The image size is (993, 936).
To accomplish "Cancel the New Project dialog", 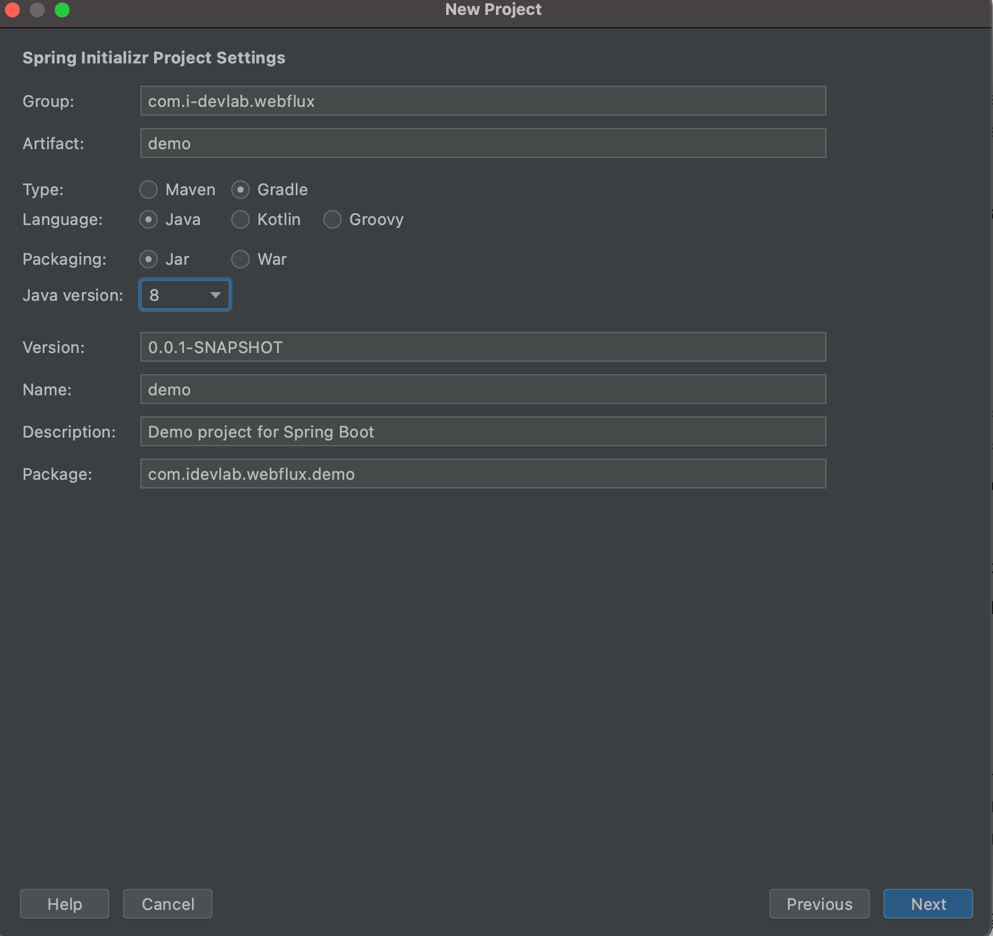I will (x=168, y=904).
